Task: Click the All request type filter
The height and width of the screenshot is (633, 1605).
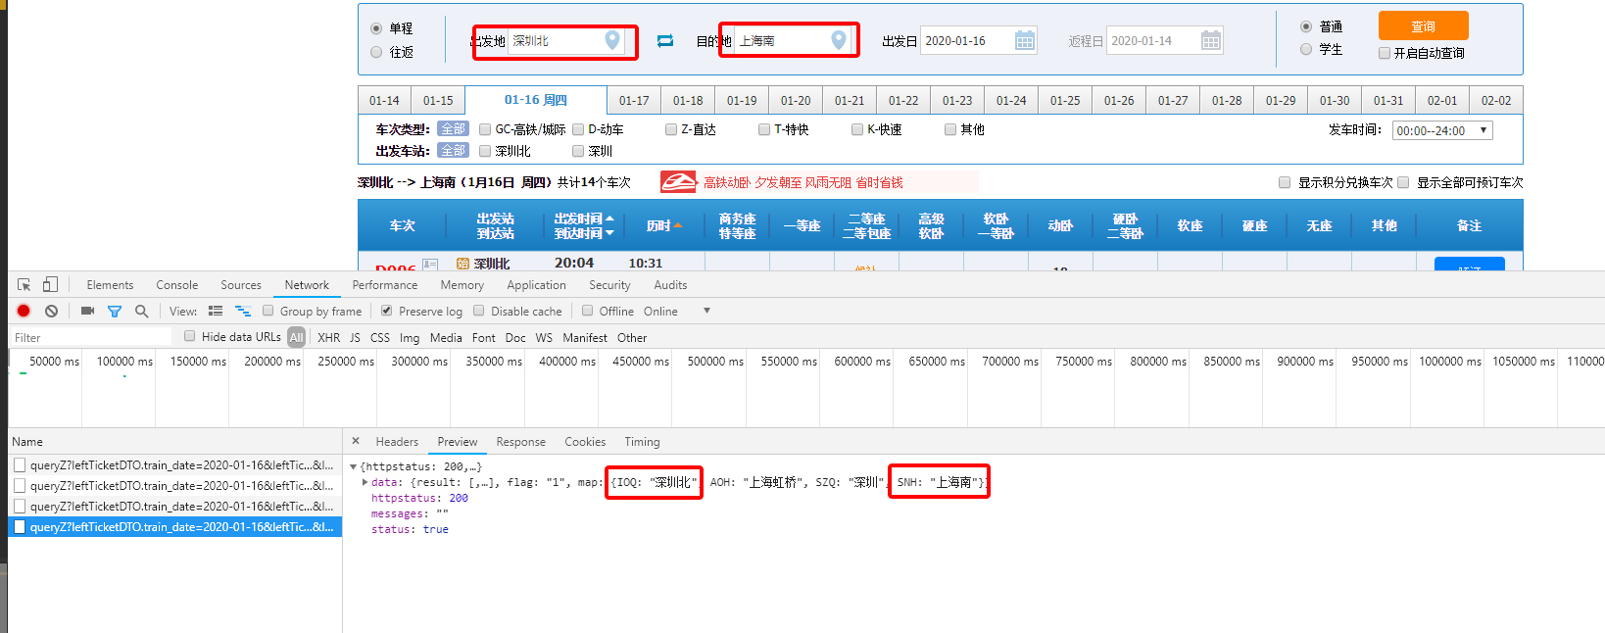Action: [296, 337]
